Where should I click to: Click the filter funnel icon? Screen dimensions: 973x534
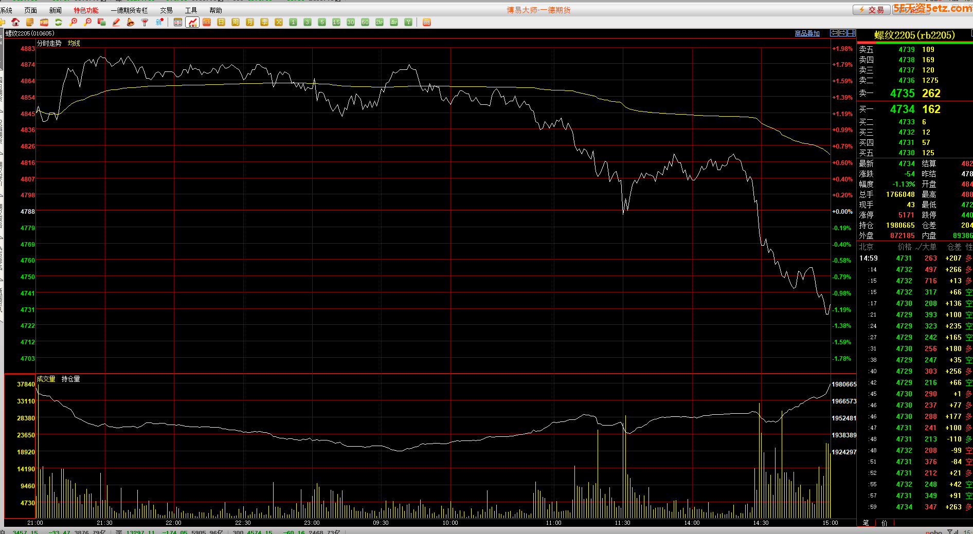pos(145,22)
